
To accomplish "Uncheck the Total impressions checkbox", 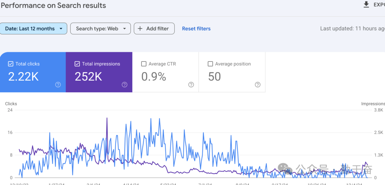I will pyautogui.click(x=77, y=64).
